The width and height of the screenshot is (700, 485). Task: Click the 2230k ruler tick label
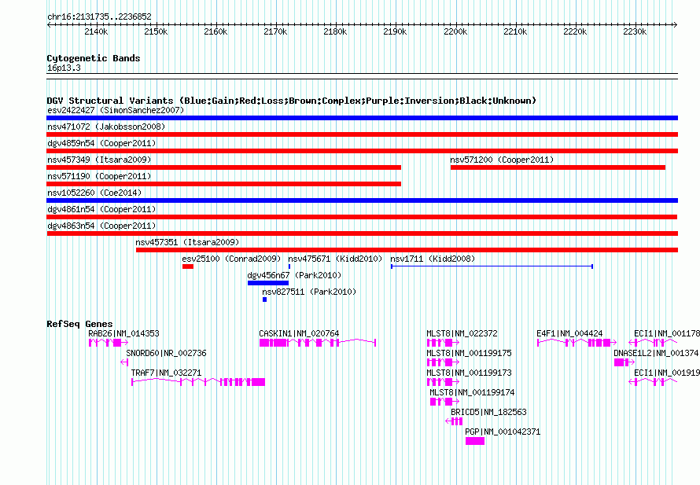coord(635,31)
